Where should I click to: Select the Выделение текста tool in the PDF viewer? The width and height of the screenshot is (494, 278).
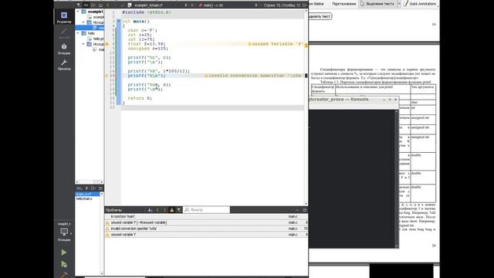(x=377, y=4)
